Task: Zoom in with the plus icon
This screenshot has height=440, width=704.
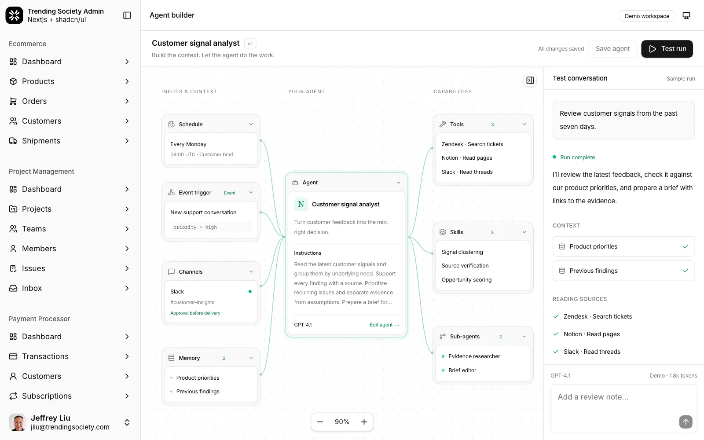Action: coord(364,422)
